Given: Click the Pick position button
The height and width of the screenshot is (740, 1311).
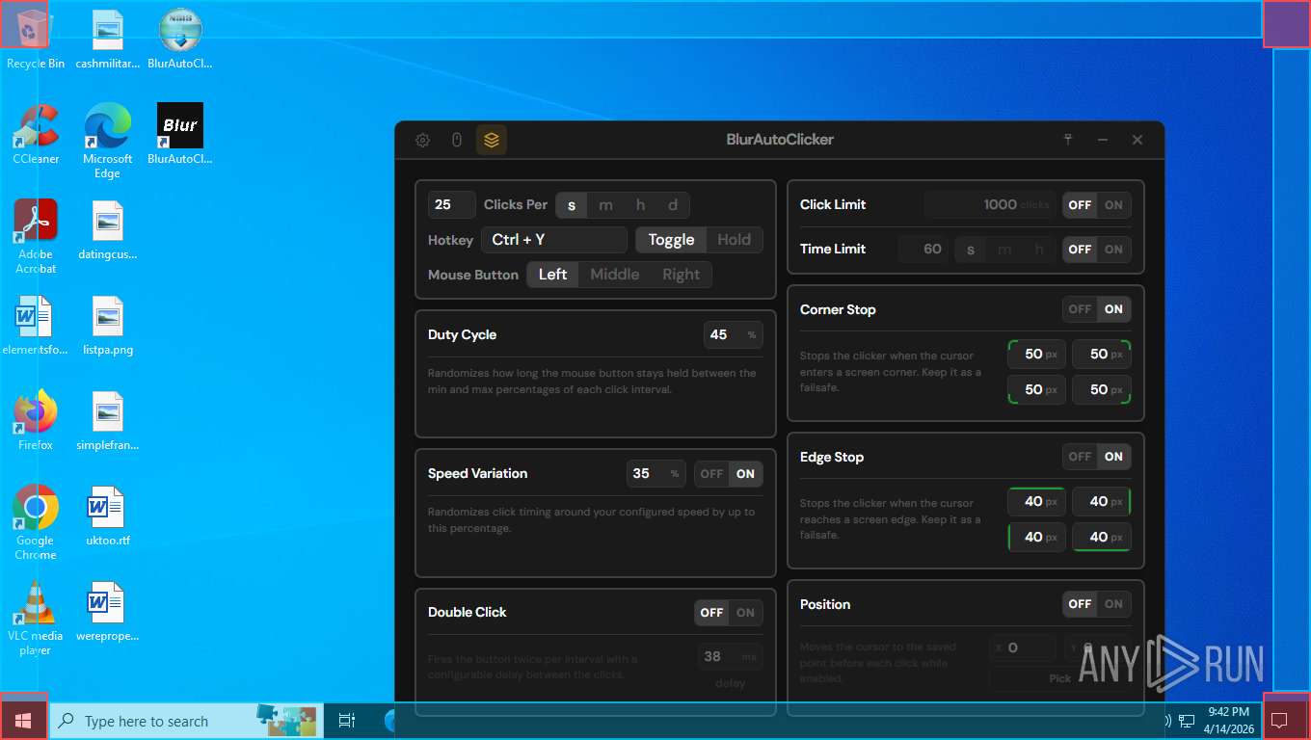Looking at the screenshot, I should coord(1059,678).
